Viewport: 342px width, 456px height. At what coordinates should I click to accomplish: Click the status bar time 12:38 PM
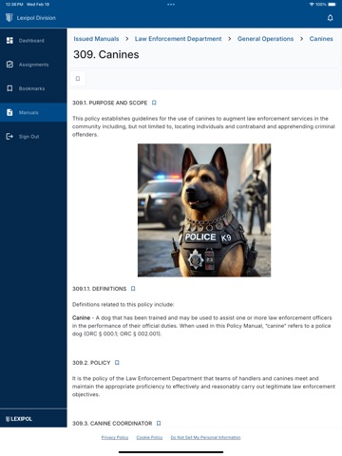point(14,5)
